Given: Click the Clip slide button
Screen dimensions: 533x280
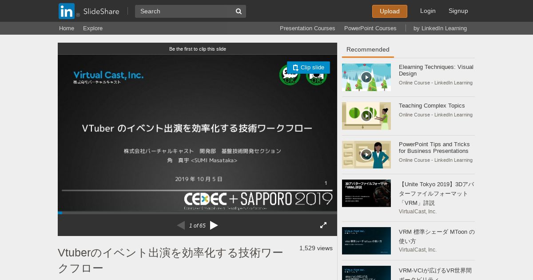Looking at the screenshot, I should tap(308, 68).
